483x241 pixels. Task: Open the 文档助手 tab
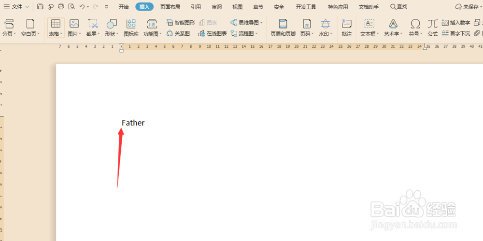(x=369, y=7)
